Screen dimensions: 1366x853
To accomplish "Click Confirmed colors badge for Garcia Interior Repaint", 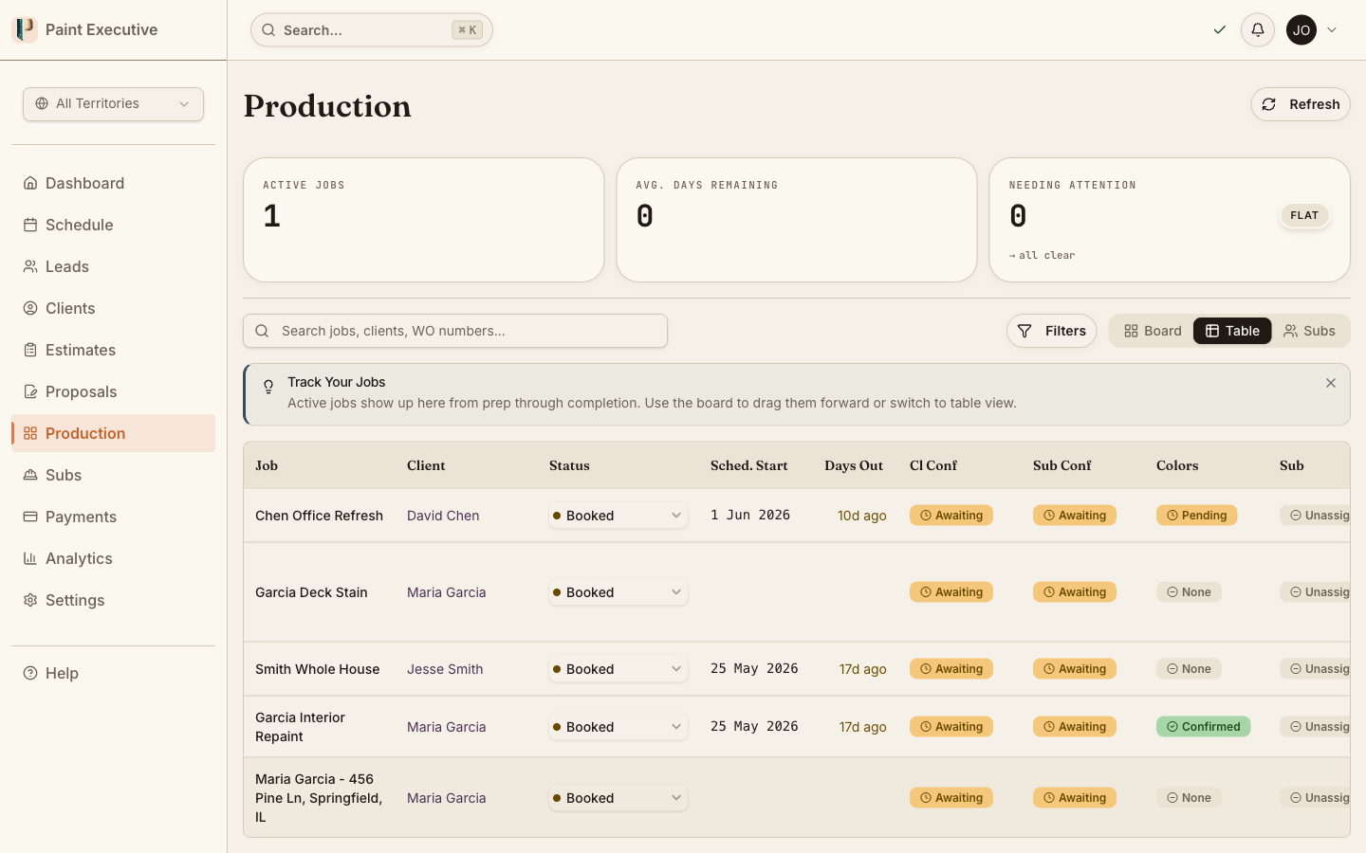I will [x=1204, y=727].
